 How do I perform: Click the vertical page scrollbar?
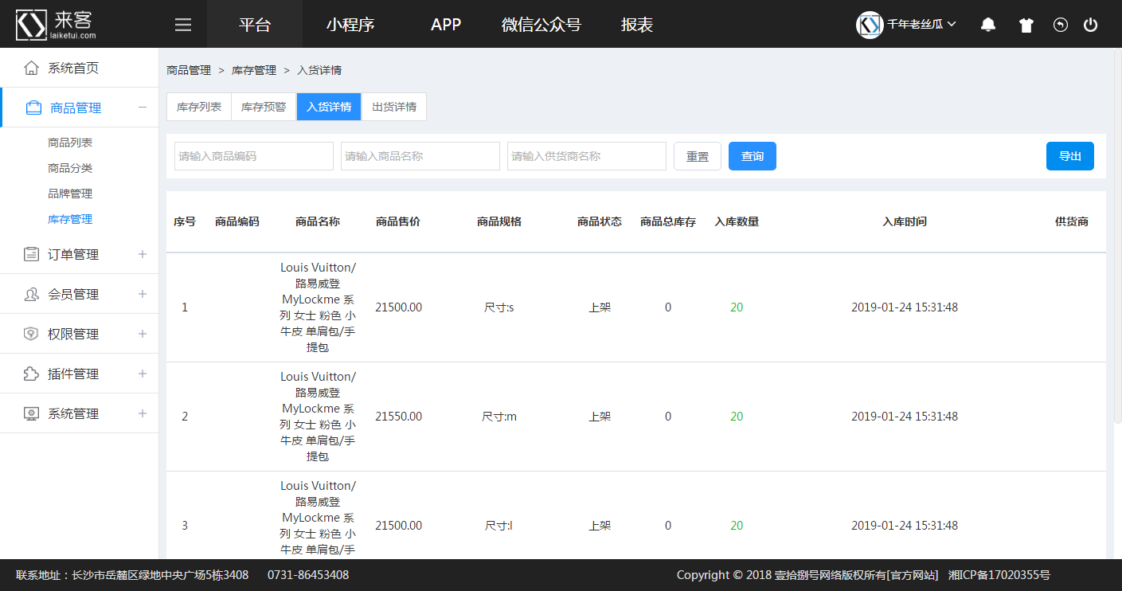click(1116, 236)
